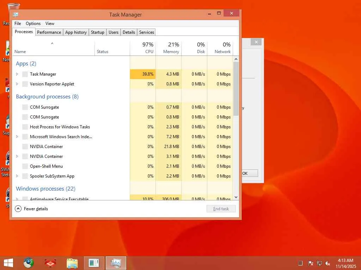Switch to the dialog window taskbar button
The height and width of the screenshot is (270, 361).
point(94,263)
